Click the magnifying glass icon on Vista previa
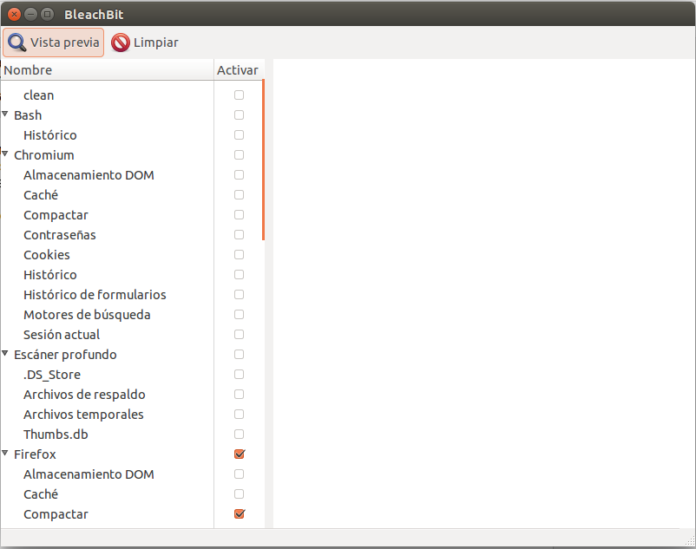Viewport: 696px width, 549px height. (16, 42)
